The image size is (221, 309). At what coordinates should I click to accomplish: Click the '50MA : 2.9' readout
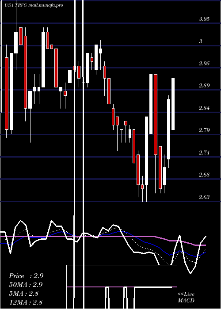(26, 285)
